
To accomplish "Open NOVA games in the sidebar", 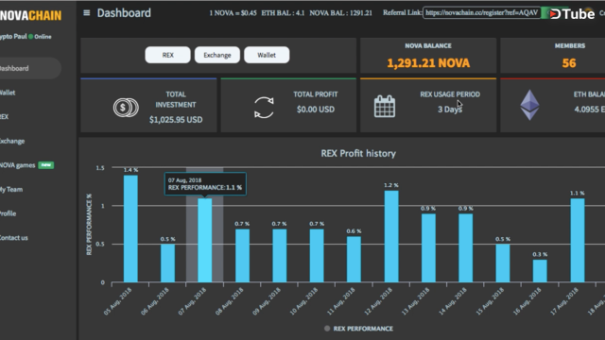I will tap(18, 165).
